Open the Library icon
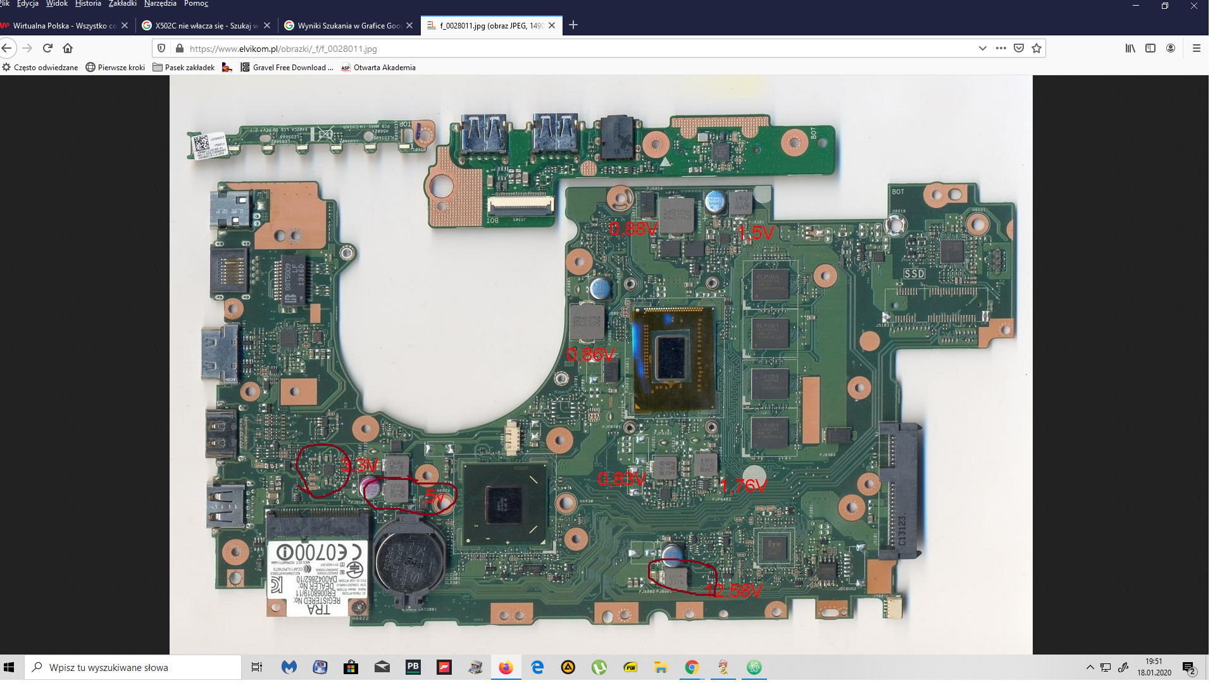The height and width of the screenshot is (683, 1215). [x=1130, y=48]
